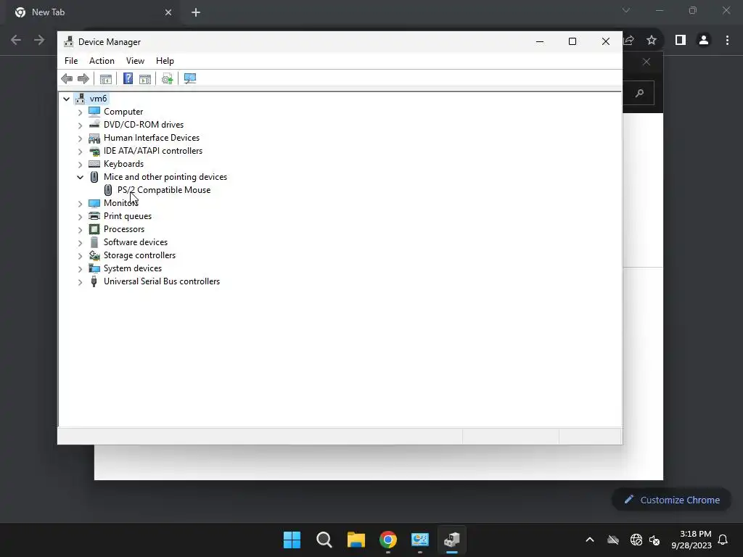Expand the Keyboards category
Viewport: 743px width, 557px height.
80,165
